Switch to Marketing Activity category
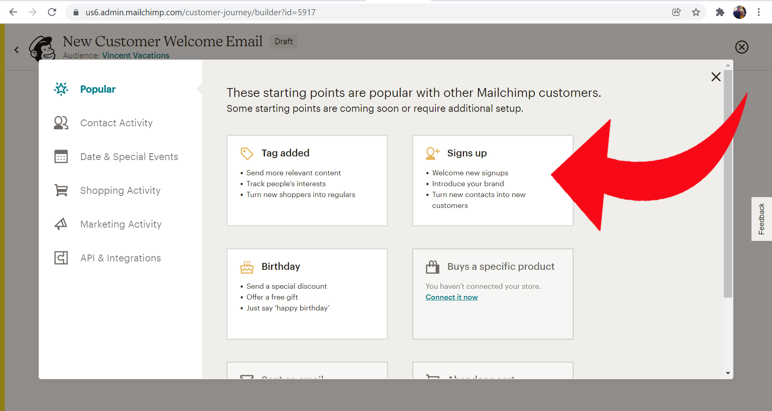Image resolution: width=772 pixels, height=411 pixels. (121, 224)
